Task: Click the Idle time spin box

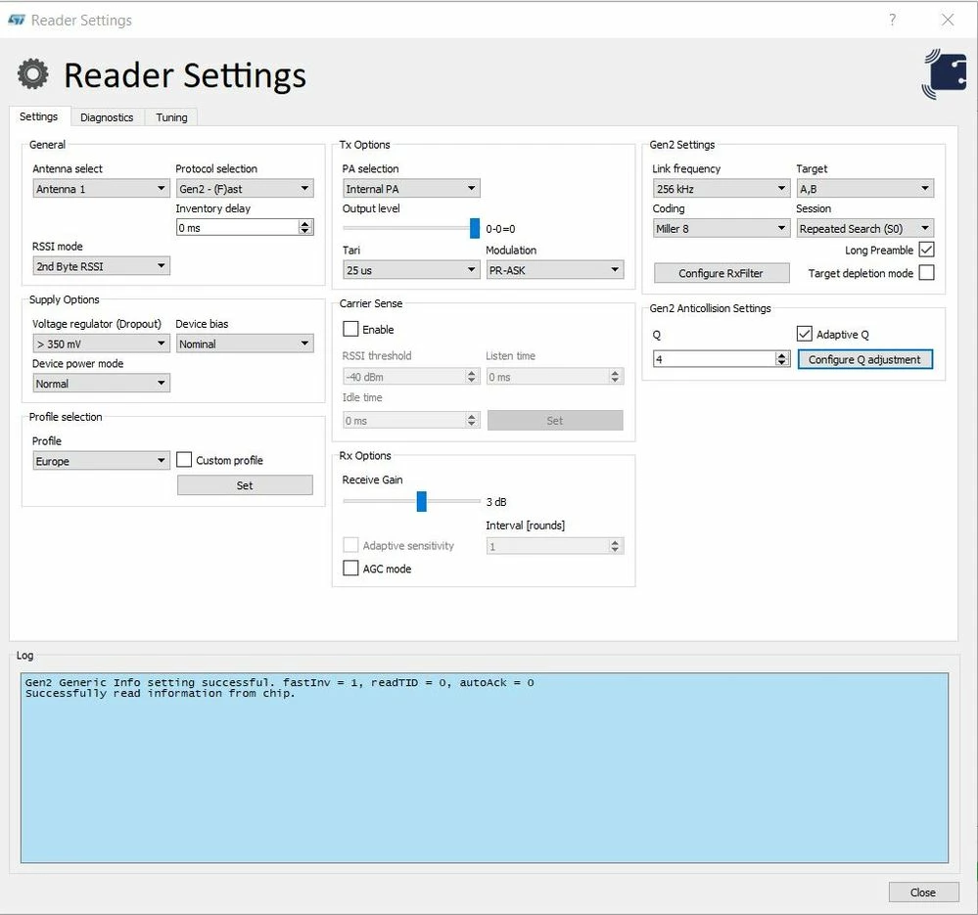Action: pyautogui.click(x=411, y=420)
